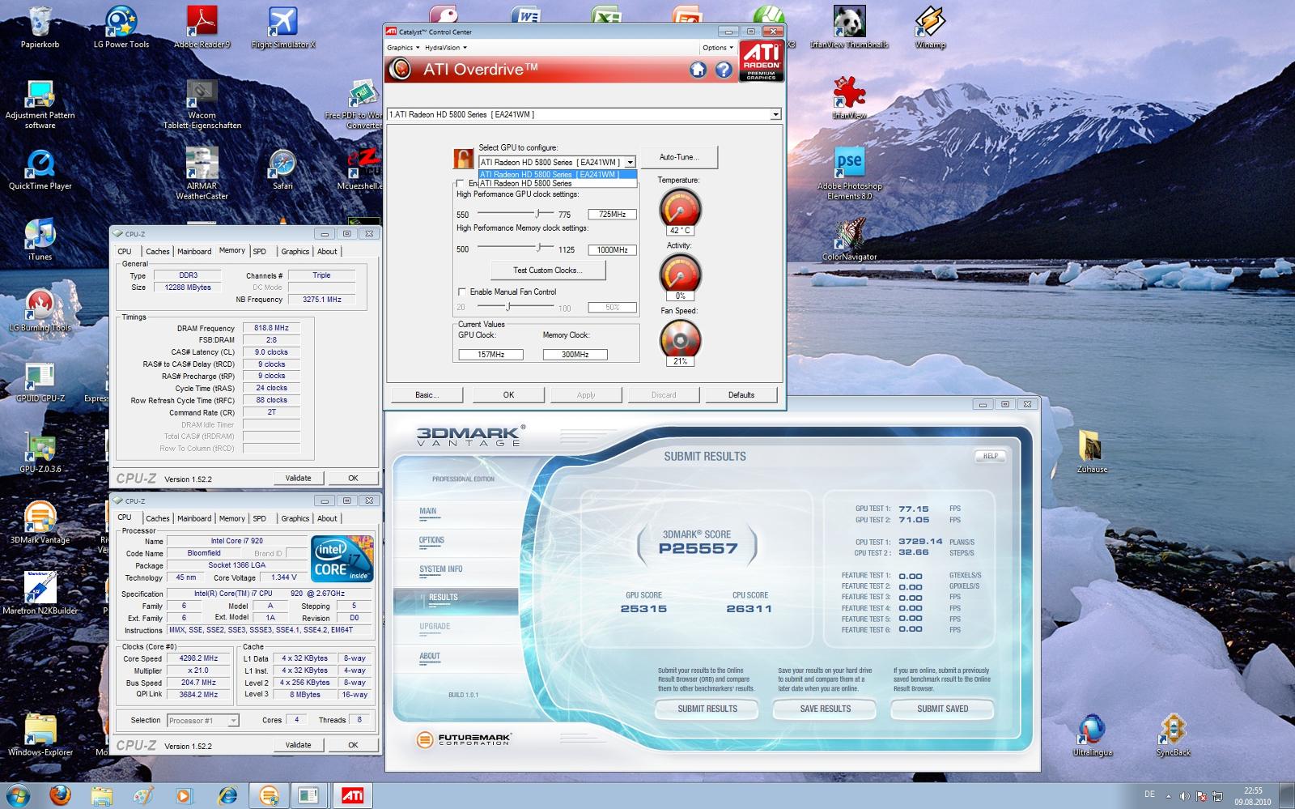Open SyncBack desktop shortcut
Image resolution: width=1295 pixels, height=809 pixels.
click(1173, 736)
